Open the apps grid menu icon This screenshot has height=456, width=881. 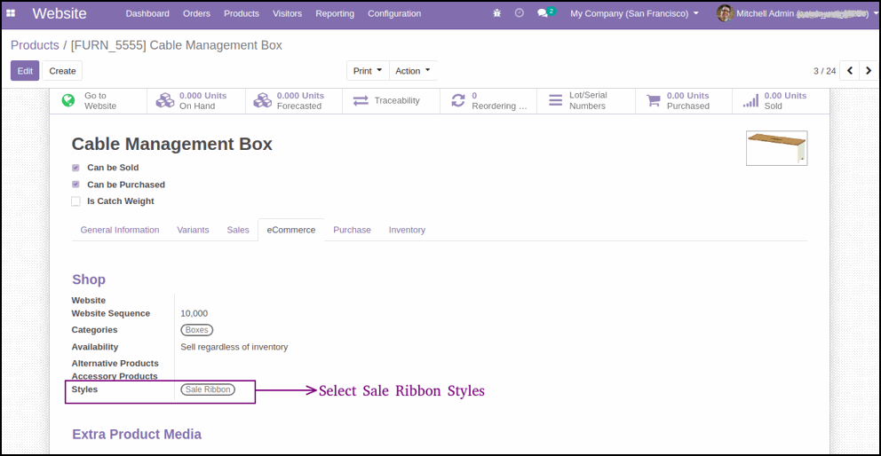click(x=11, y=13)
